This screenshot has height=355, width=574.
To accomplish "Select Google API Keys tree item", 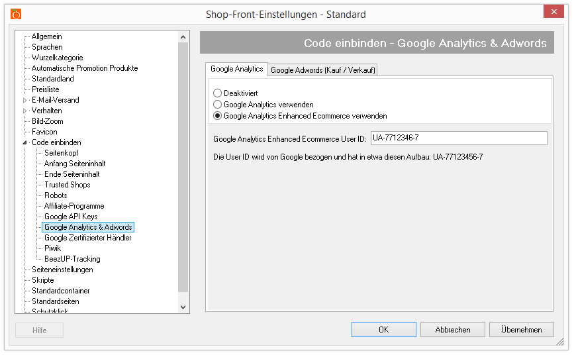I will coord(71,217).
